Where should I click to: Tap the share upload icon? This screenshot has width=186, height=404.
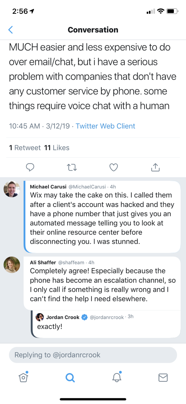point(155,167)
